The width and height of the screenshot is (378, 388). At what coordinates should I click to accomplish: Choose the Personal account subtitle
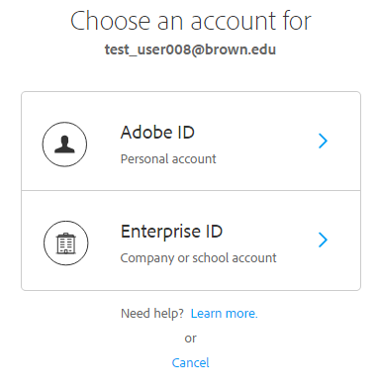(168, 159)
